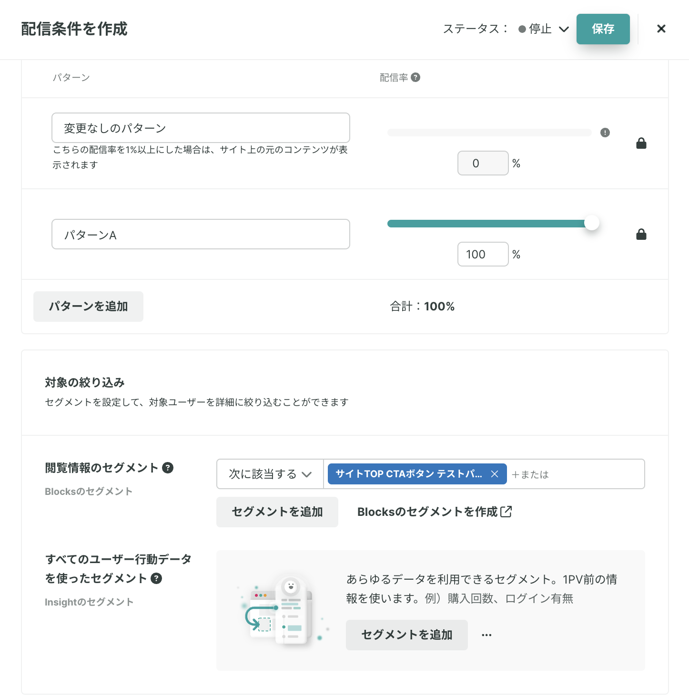This screenshot has width=689, height=698.
Task: Click the パターンを追加 button
Action: click(x=88, y=306)
